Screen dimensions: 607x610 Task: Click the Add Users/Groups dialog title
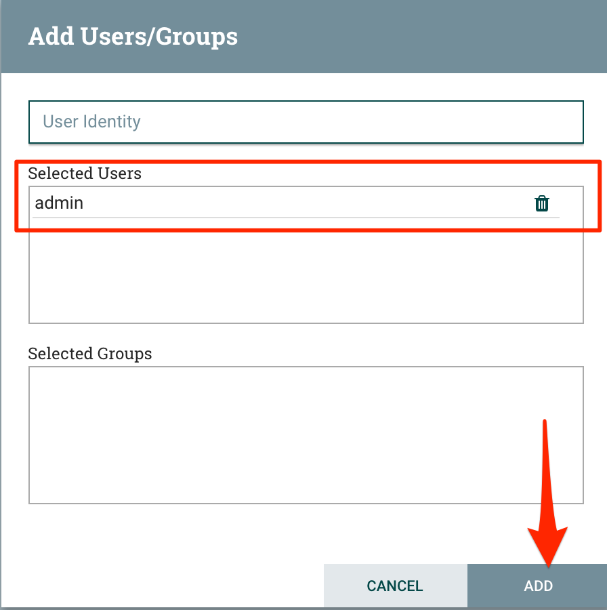(133, 36)
